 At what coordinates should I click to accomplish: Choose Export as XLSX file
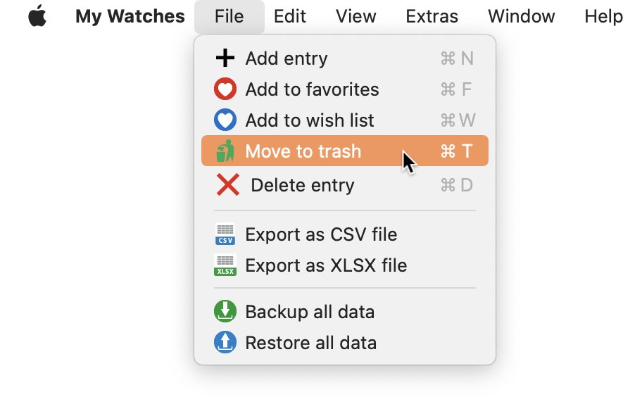point(345,265)
